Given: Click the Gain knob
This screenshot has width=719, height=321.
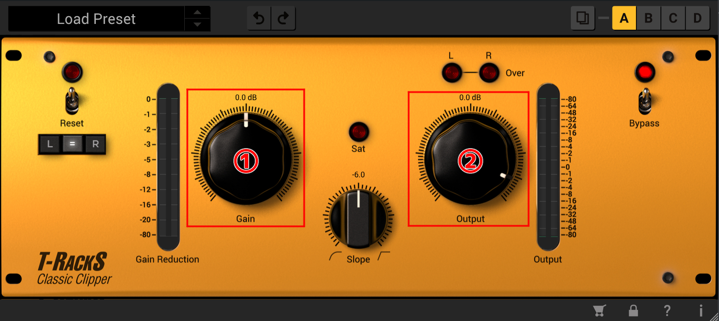Looking at the screenshot, I should [x=245, y=161].
